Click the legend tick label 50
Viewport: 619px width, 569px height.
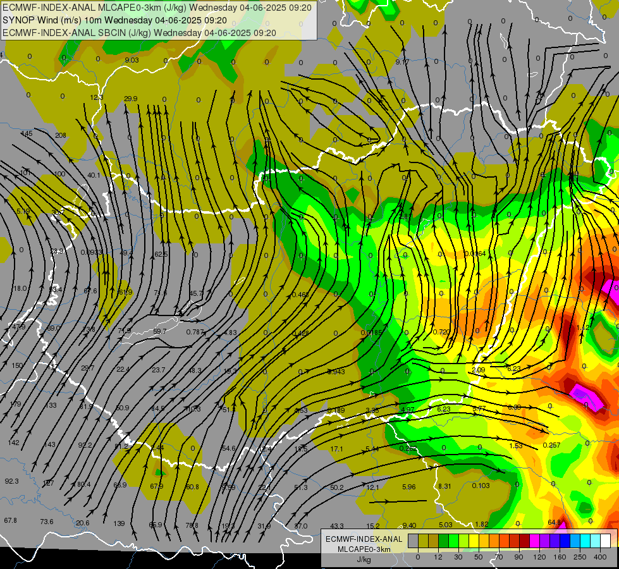coord(479,557)
